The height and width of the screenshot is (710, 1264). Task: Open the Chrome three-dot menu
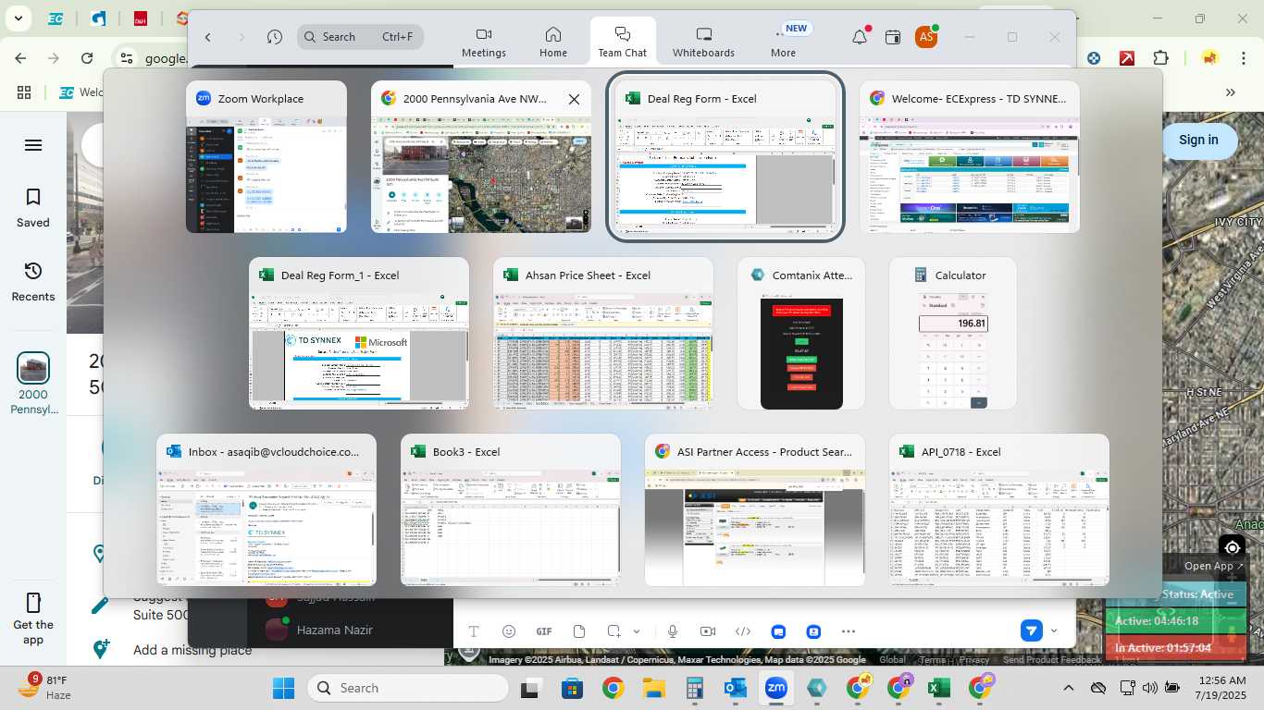pos(1245,58)
